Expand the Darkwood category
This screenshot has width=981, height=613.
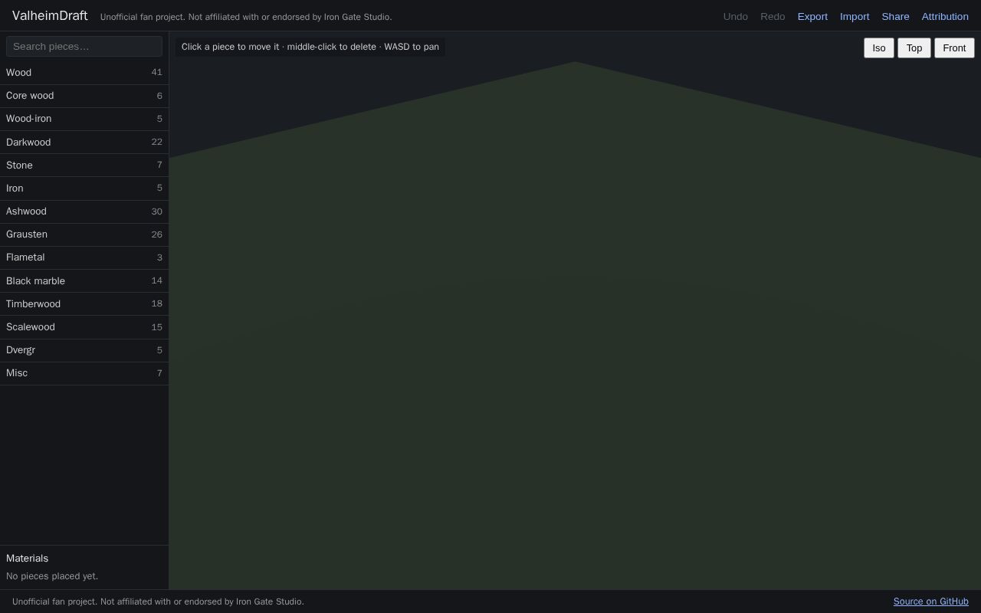[x=84, y=143]
